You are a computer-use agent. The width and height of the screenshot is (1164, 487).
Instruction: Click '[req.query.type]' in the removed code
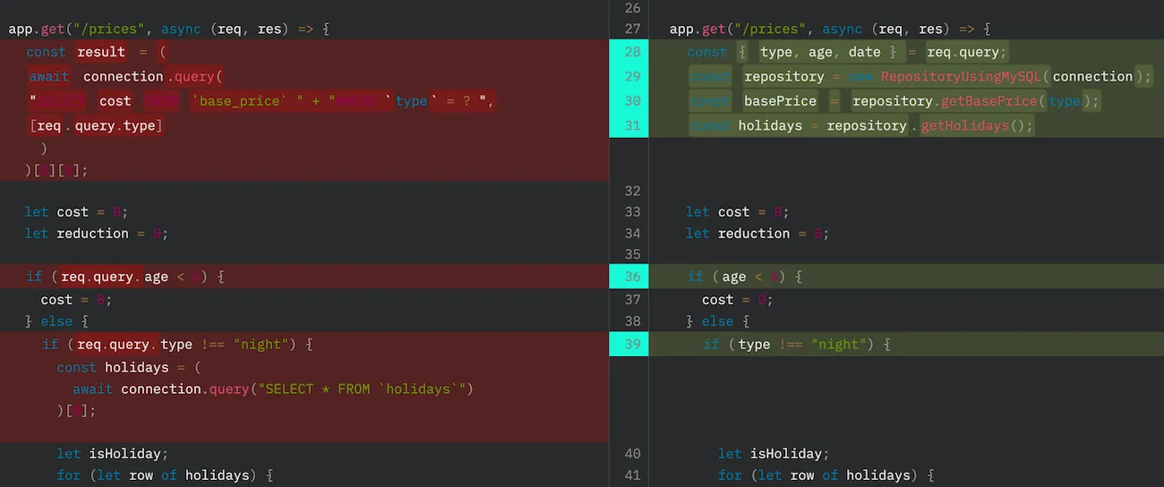tap(96, 125)
